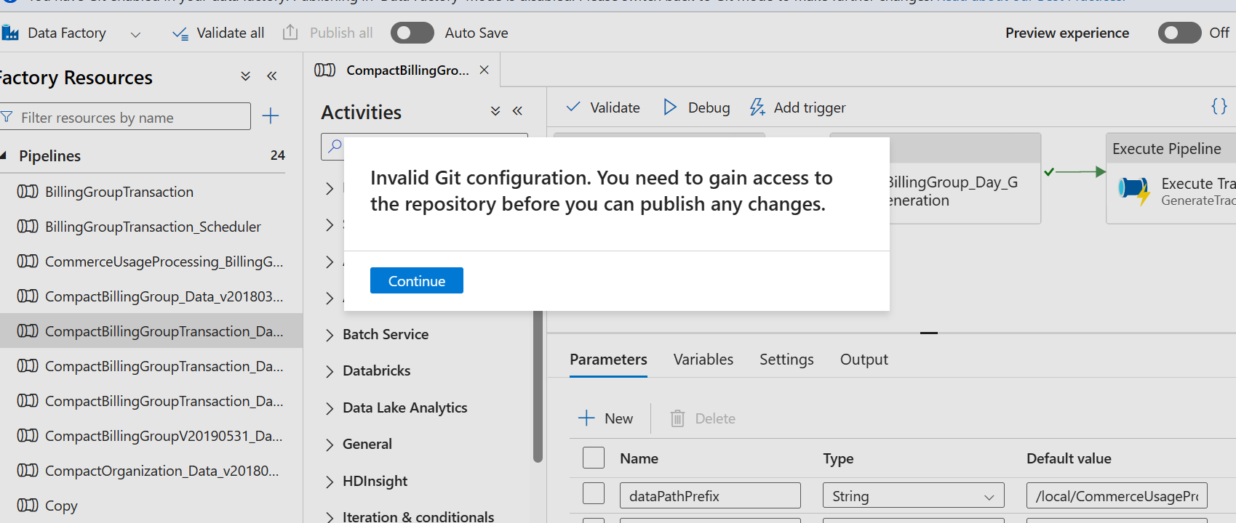
Task: Switch to the Output tab
Action: 864,360
